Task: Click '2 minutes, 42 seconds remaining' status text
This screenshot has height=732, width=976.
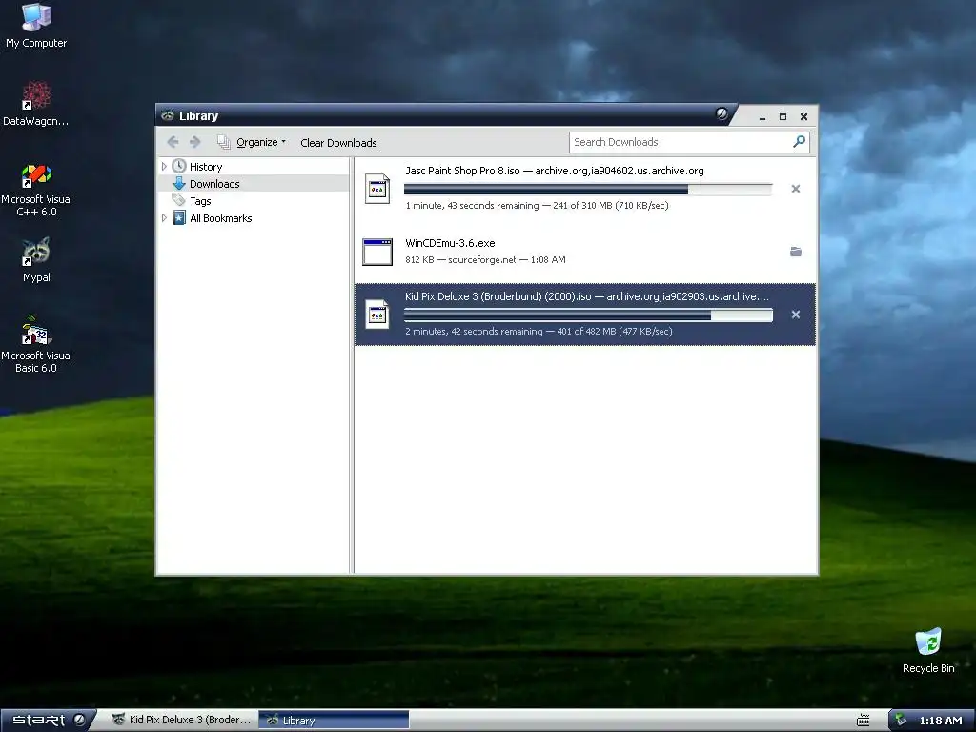Action: click(474, 331)
